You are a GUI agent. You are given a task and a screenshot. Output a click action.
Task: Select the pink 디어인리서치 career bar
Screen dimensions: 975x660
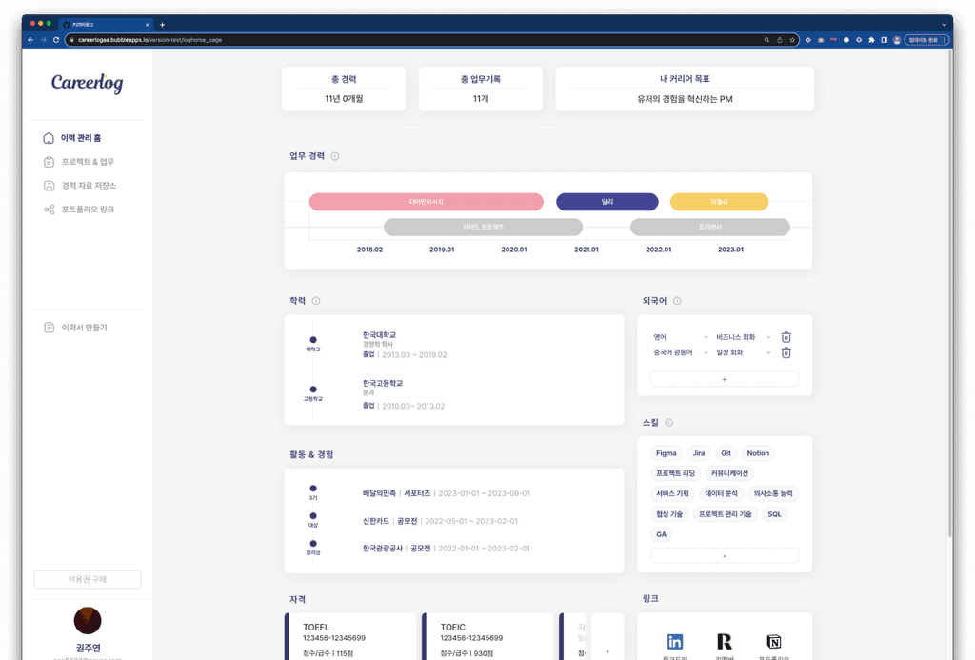coord(426,202)
